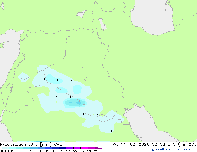Click the 1–2 mm legend color swatch
The image size is (197, 152).
(20, 148)
